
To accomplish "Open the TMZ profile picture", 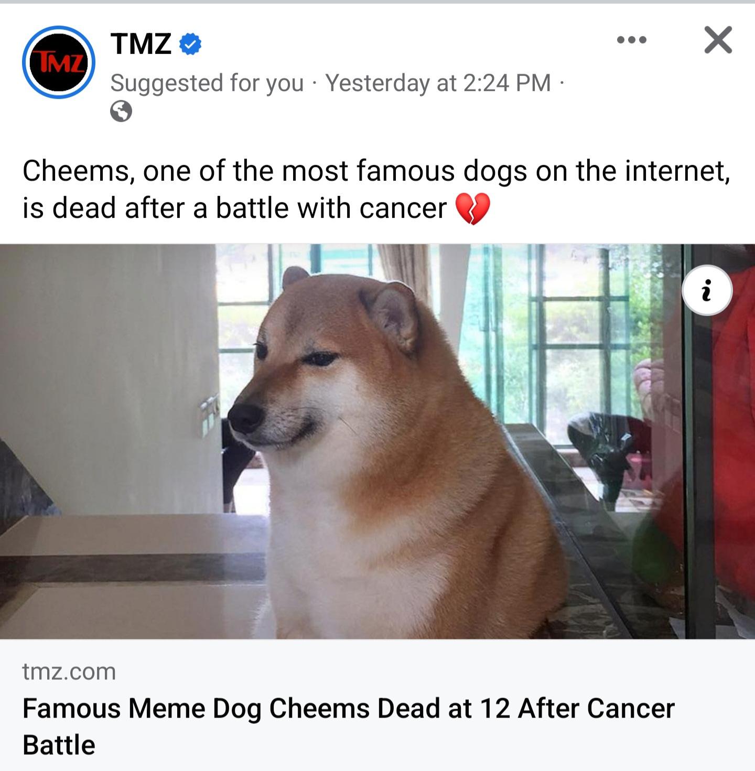I will [x=59, y=62].
